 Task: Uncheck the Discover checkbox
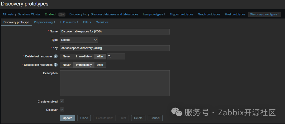pos(62,110)
